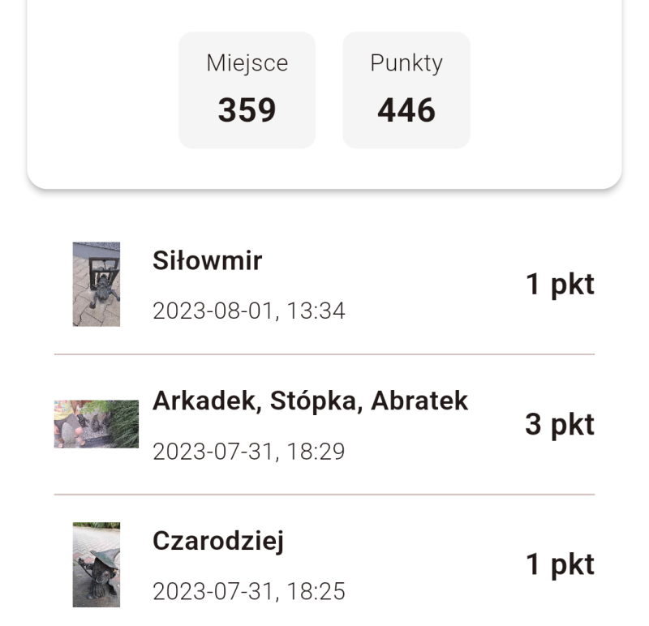
Task: Open the Siłowmir dwarf thumbnail photo
Action: [x=96, y=284]
